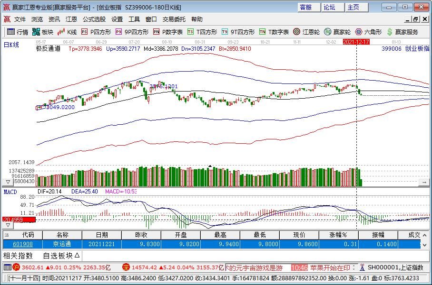Viewport: 432px width, 285px height.
Task: Sort by the 涨幅% column header
Action: point(338,235)
